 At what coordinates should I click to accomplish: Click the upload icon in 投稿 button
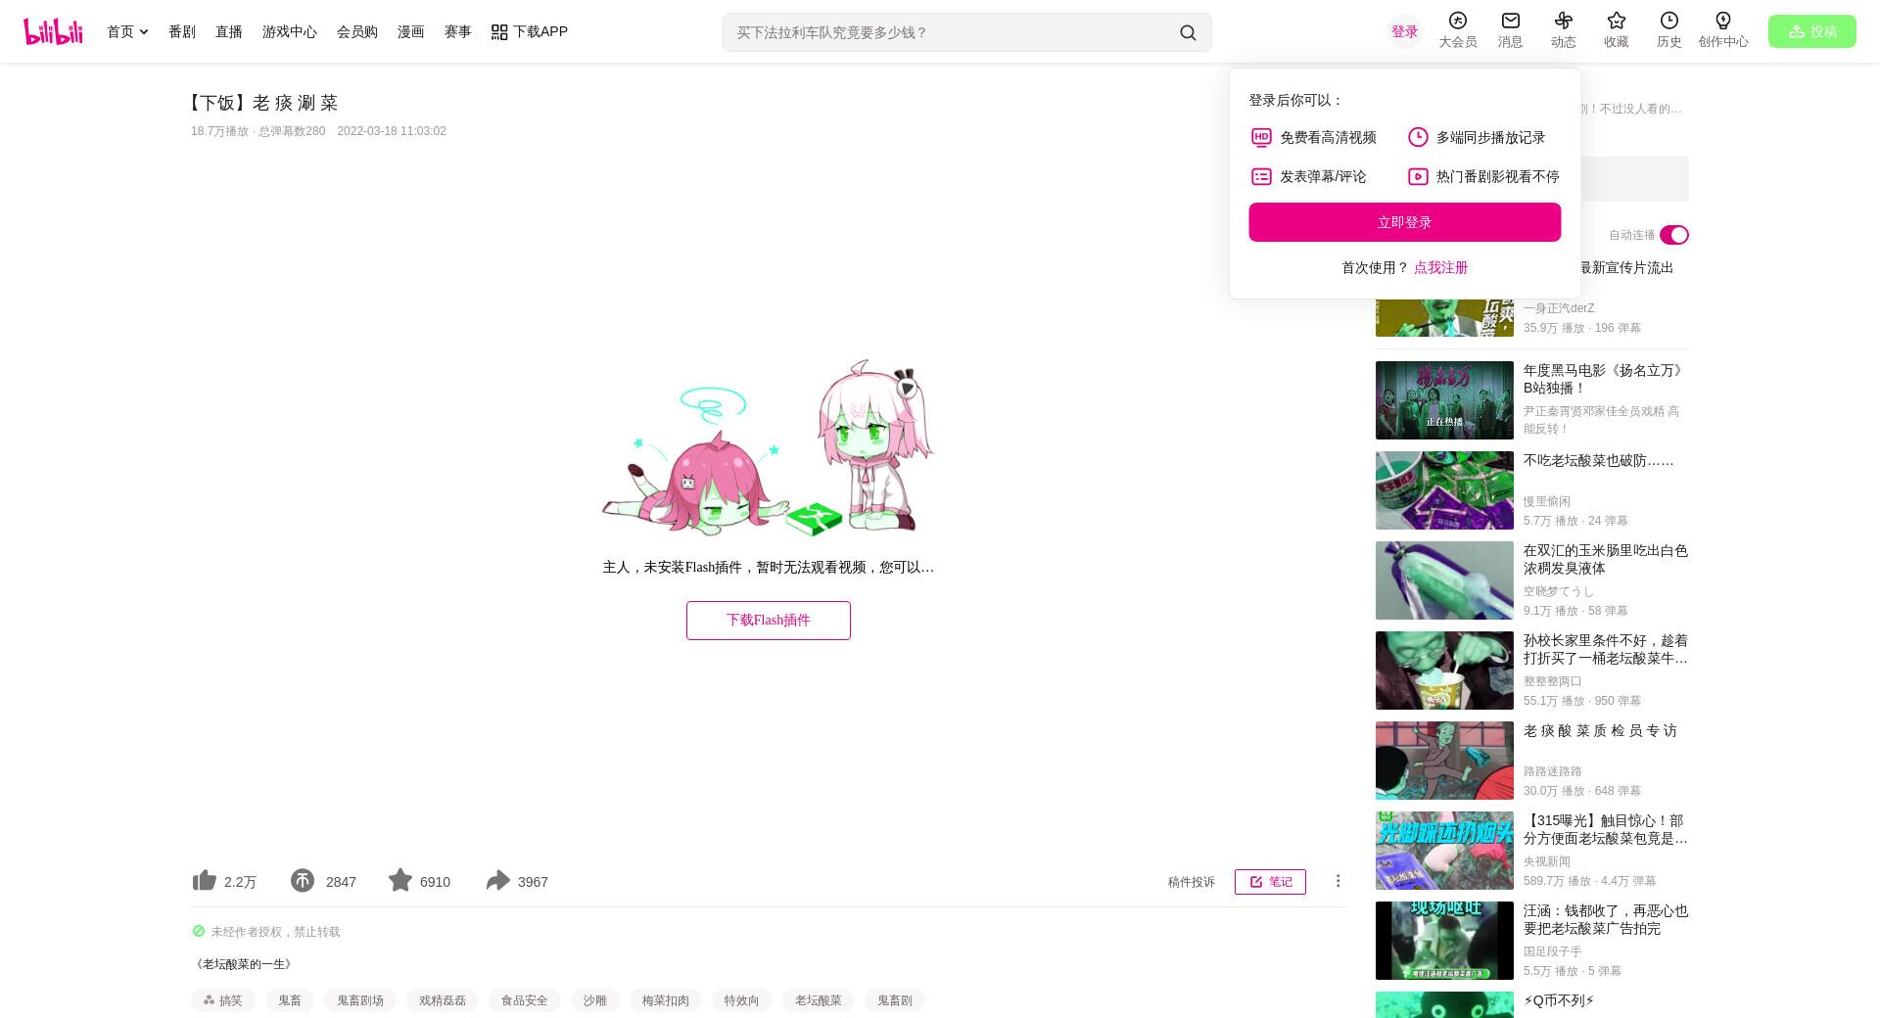tap(1796, 31)
